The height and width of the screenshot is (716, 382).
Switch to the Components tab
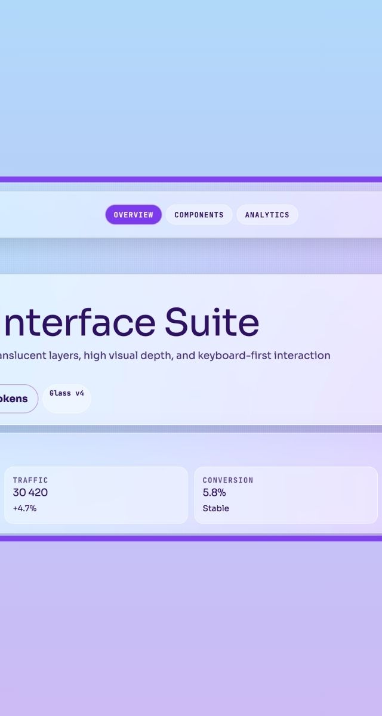tap(199, 215)
